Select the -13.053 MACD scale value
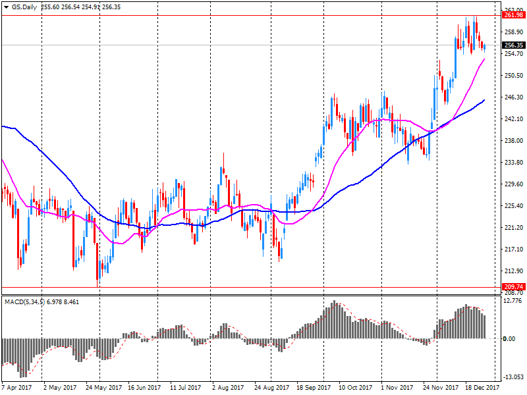 click(x=512, y=377)
